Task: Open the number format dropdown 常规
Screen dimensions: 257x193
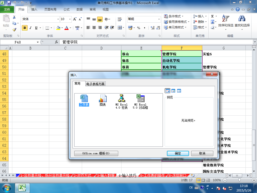Action: [159, 19]
